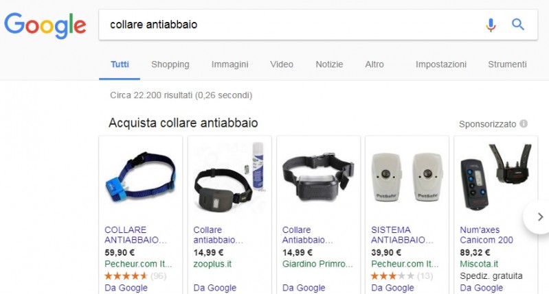Open zooplus.it seller link

212,264
